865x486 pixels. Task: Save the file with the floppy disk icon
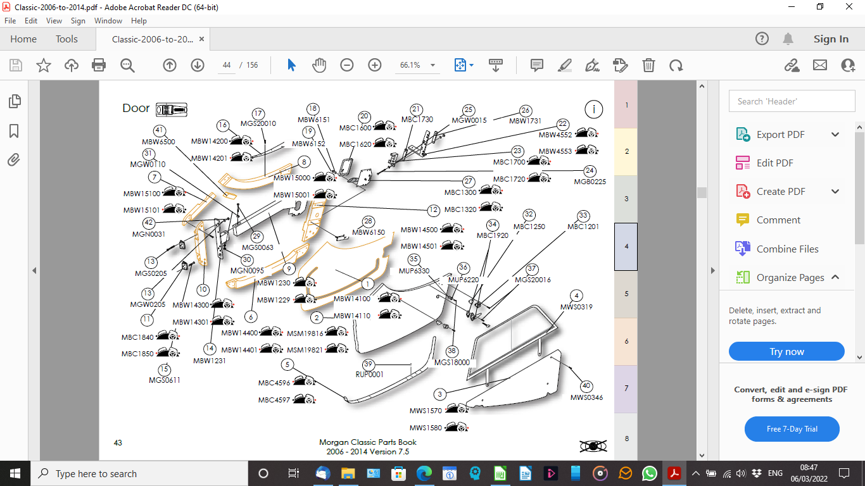tap(16, 65)
